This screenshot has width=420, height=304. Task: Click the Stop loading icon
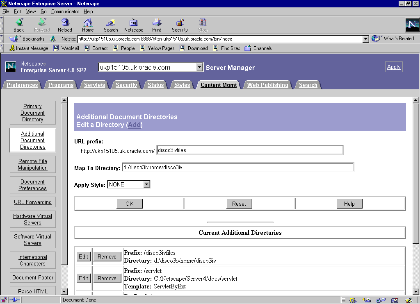203,25
